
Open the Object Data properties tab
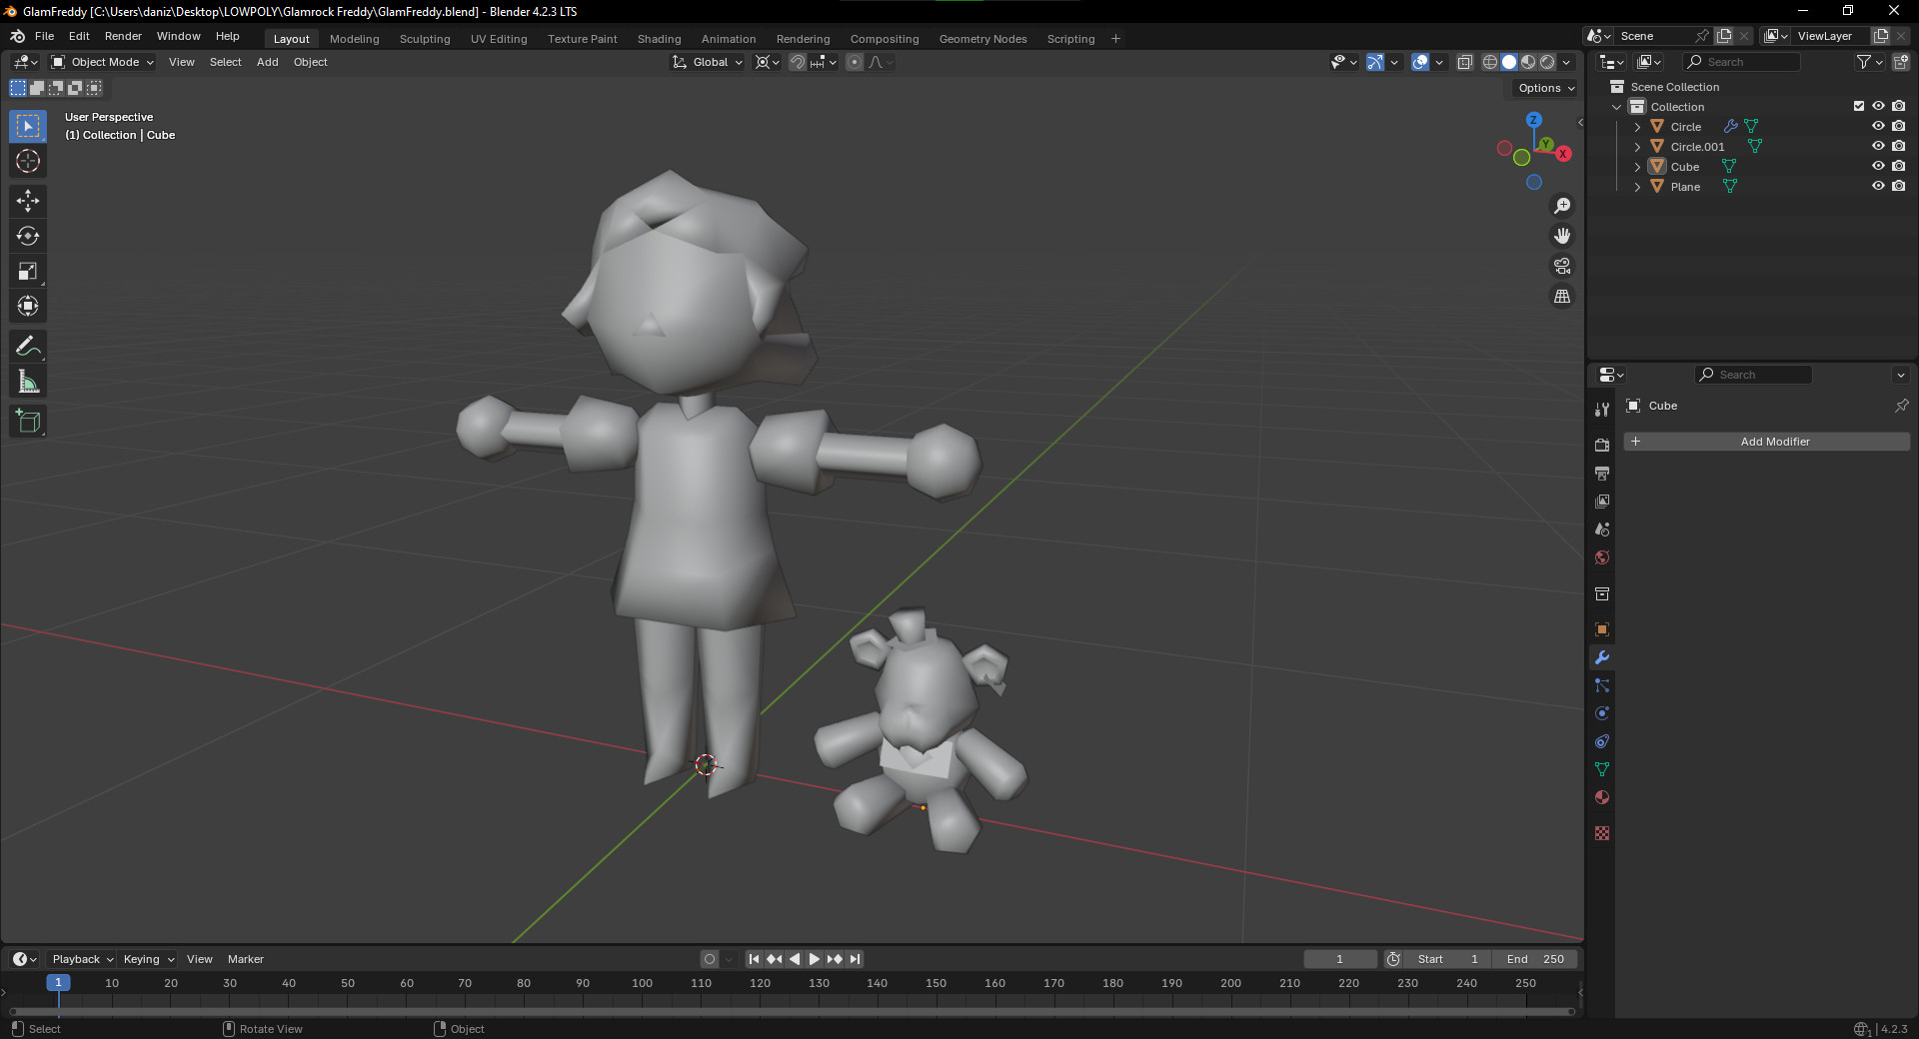(x=1602, y=769)
